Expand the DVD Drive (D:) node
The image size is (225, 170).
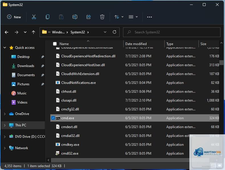pos(5,137)
